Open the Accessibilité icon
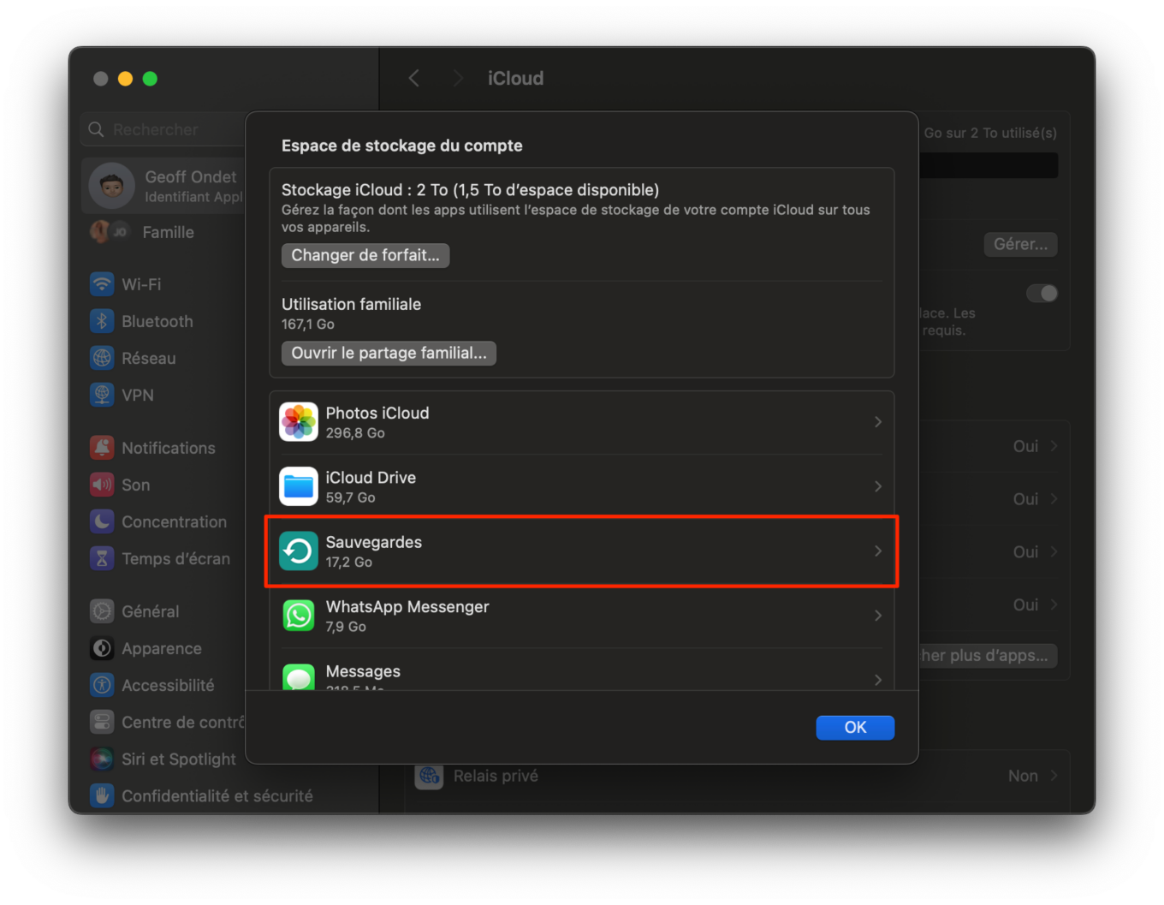The image size is (1164, 905). pyautogui.click(x=102, y=685)
